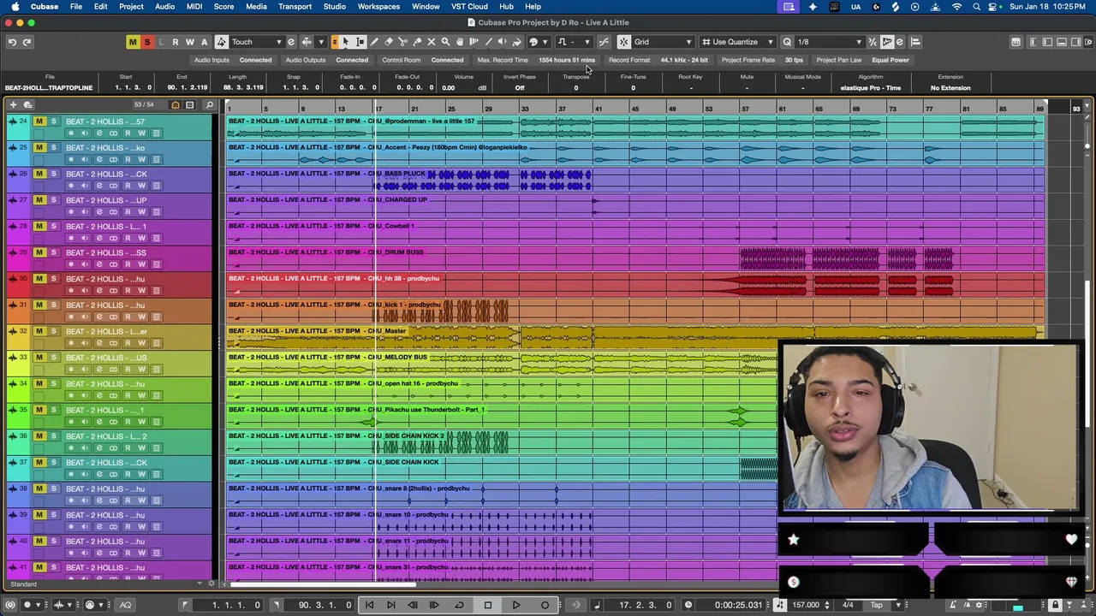This screenshot has width=1096, height=616.
Task: Open the File menu
Action: tap(76, 7)
